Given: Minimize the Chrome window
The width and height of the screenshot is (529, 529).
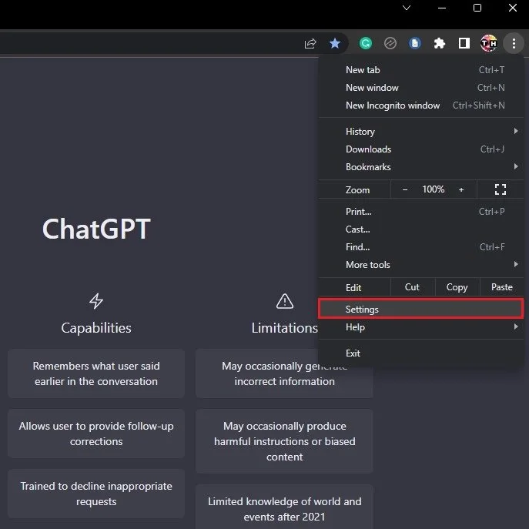Looking at the screenshot, I should click(x=442, y=8).
